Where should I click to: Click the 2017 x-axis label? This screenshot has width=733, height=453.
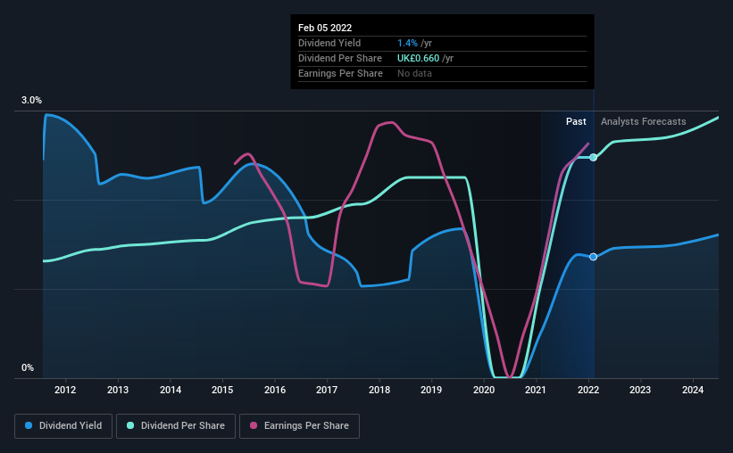click(x=327, y=390)
